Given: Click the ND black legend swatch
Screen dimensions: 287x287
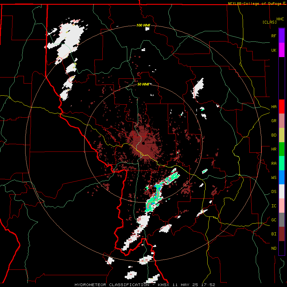Looking at the screenshot, I should [x=282, y=248].
